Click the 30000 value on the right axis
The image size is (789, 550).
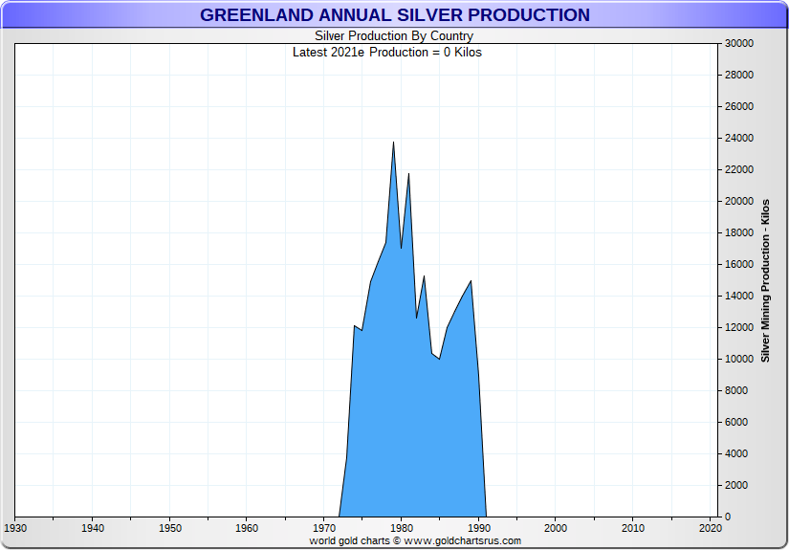click(x=740, y=44)
